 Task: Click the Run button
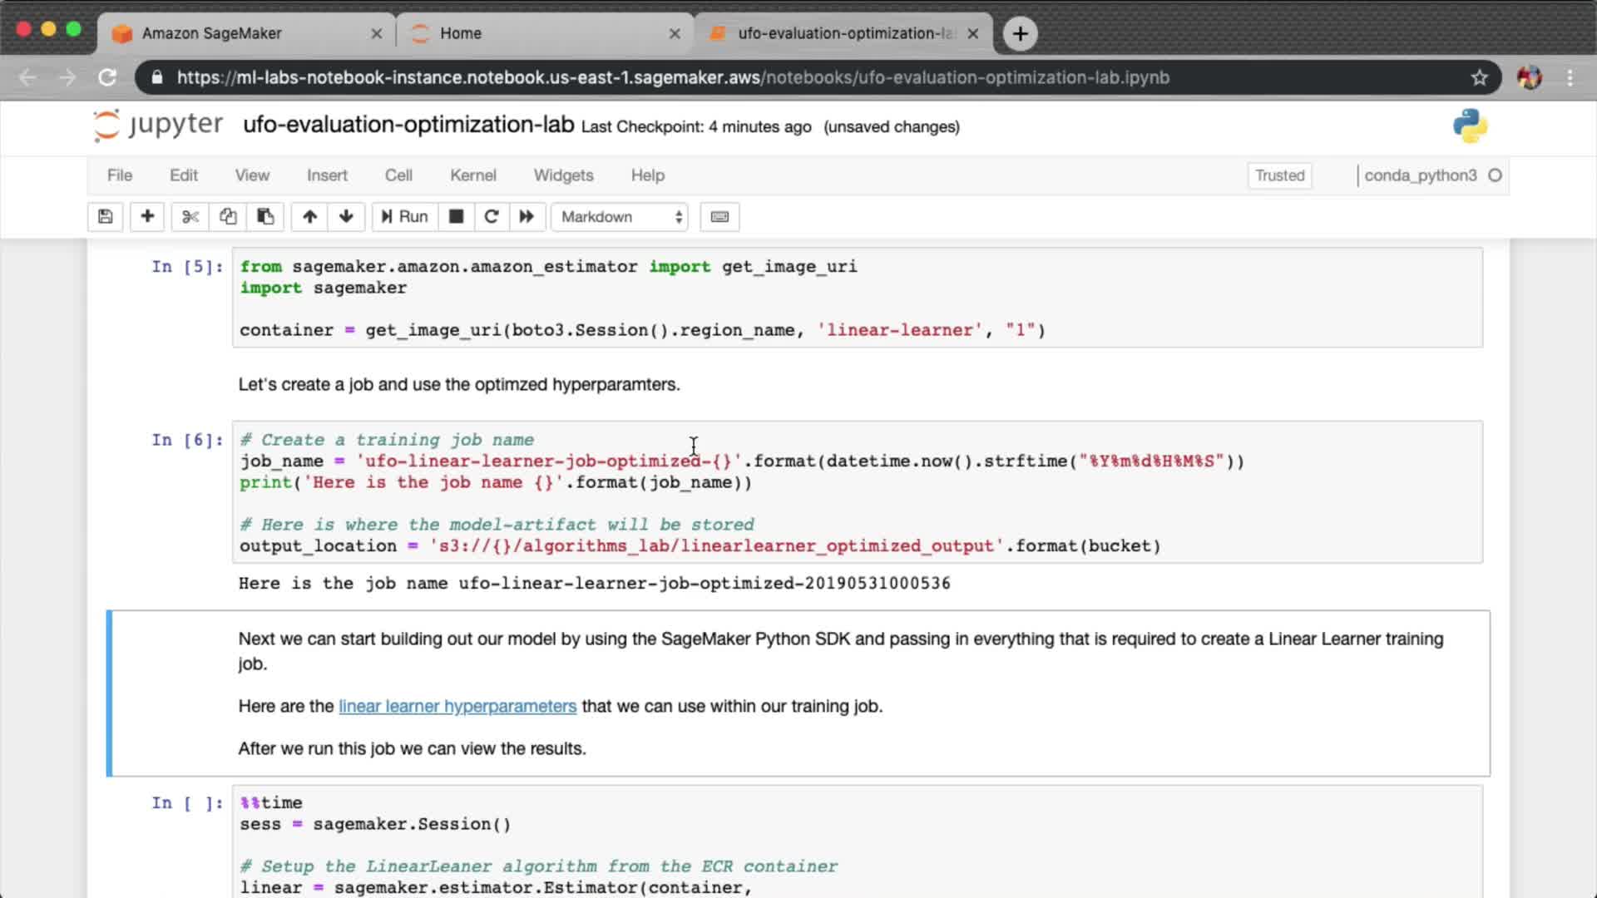pos(404,217)
